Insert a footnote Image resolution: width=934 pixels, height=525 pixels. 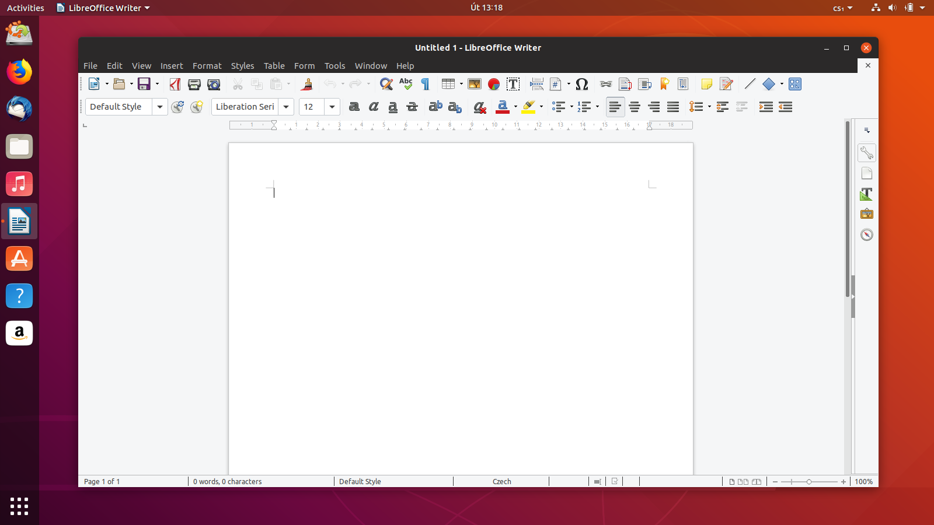(x=625, y=84)
